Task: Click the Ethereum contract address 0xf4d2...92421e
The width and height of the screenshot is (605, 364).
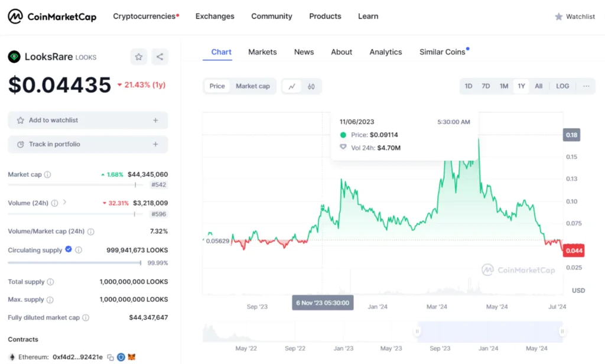Action: [x=77, y=357]
